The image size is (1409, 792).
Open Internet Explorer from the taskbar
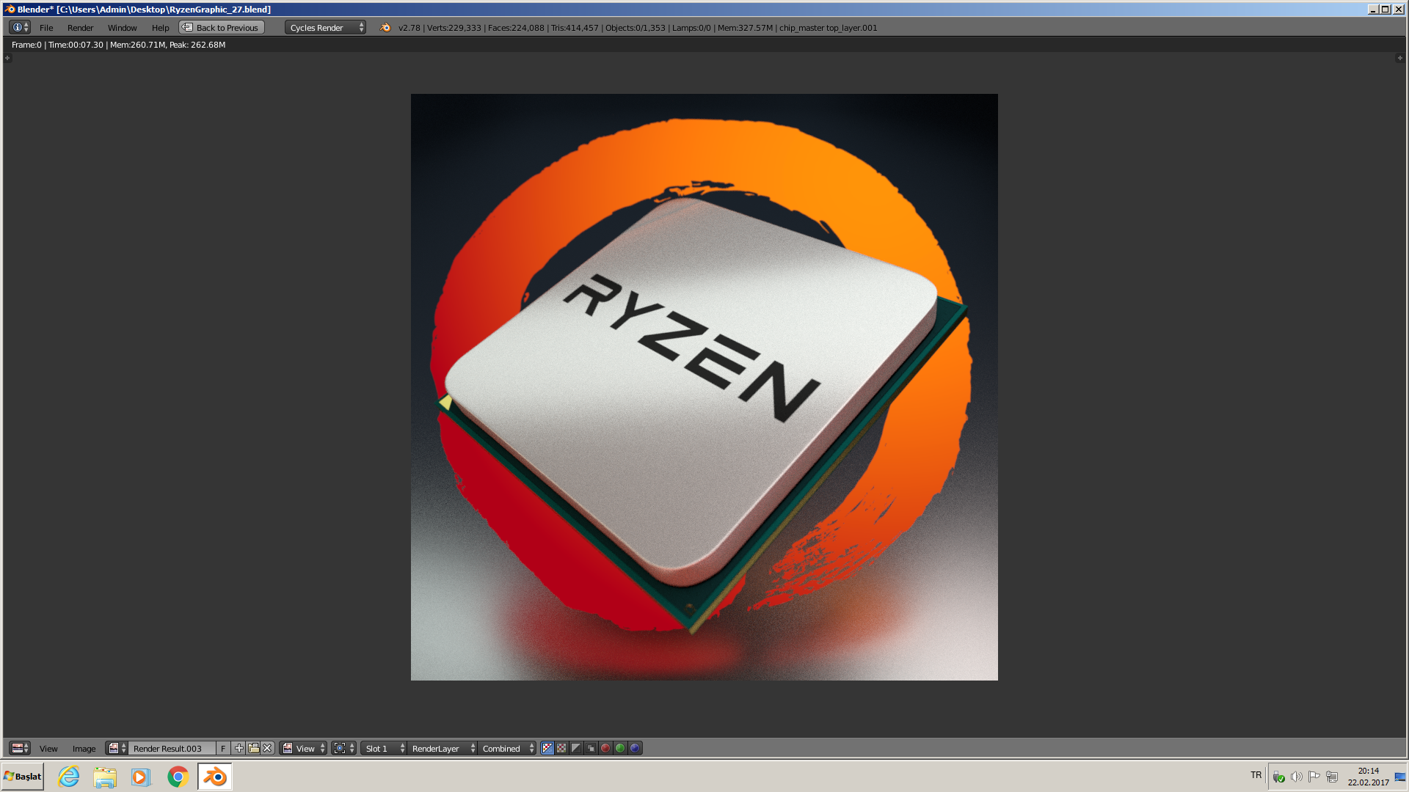[69, 777]
